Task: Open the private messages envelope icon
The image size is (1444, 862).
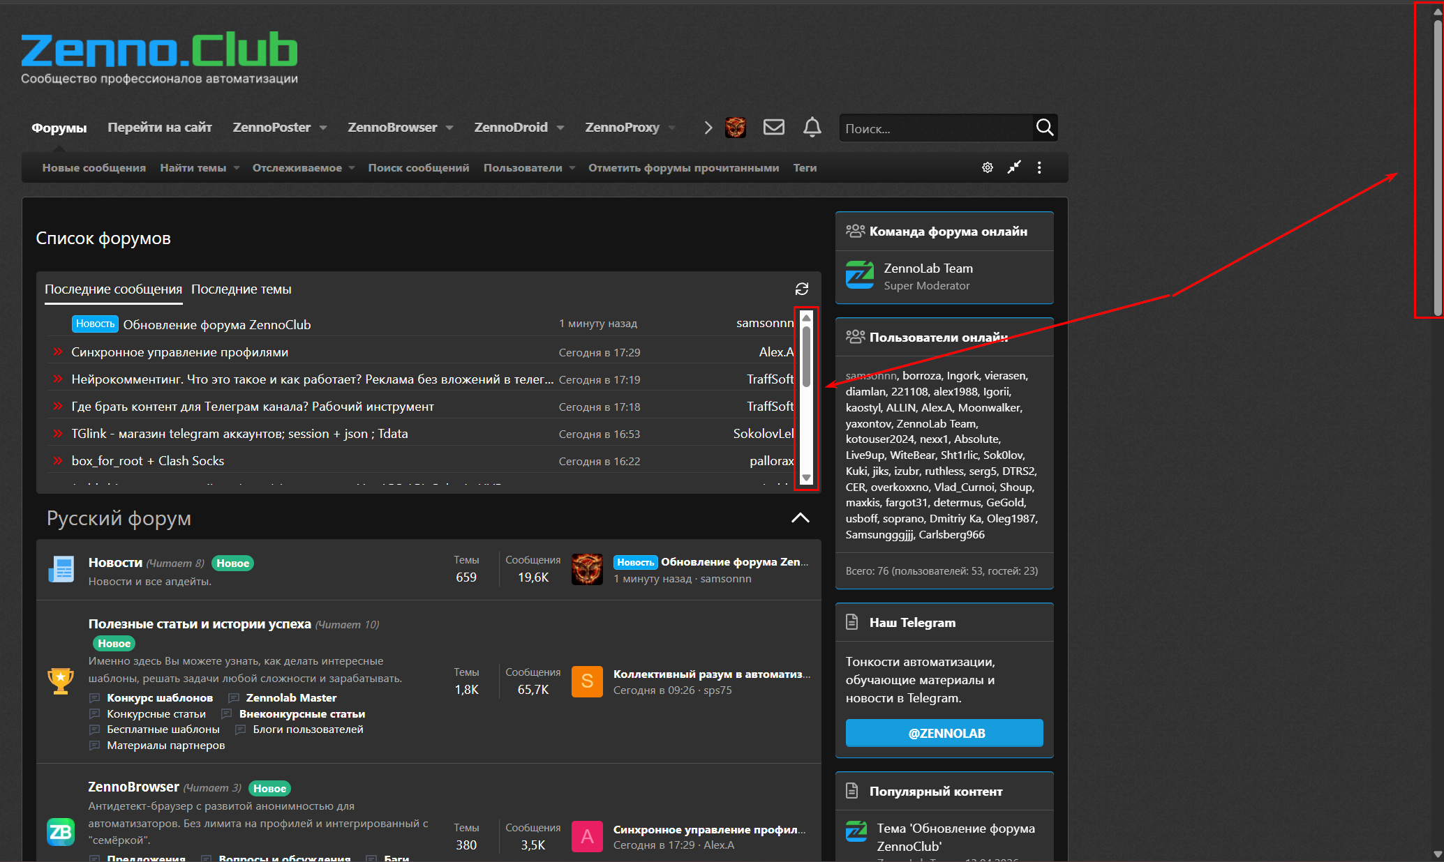Action: (x=773, y=128)
